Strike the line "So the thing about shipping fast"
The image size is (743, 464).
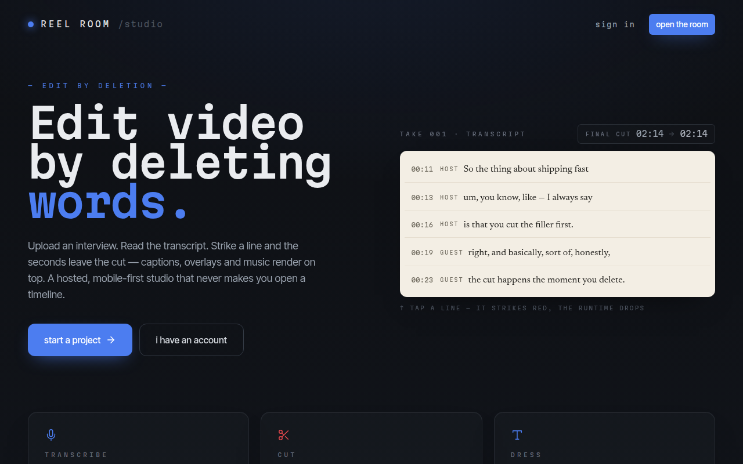click(x=557, y=169)
